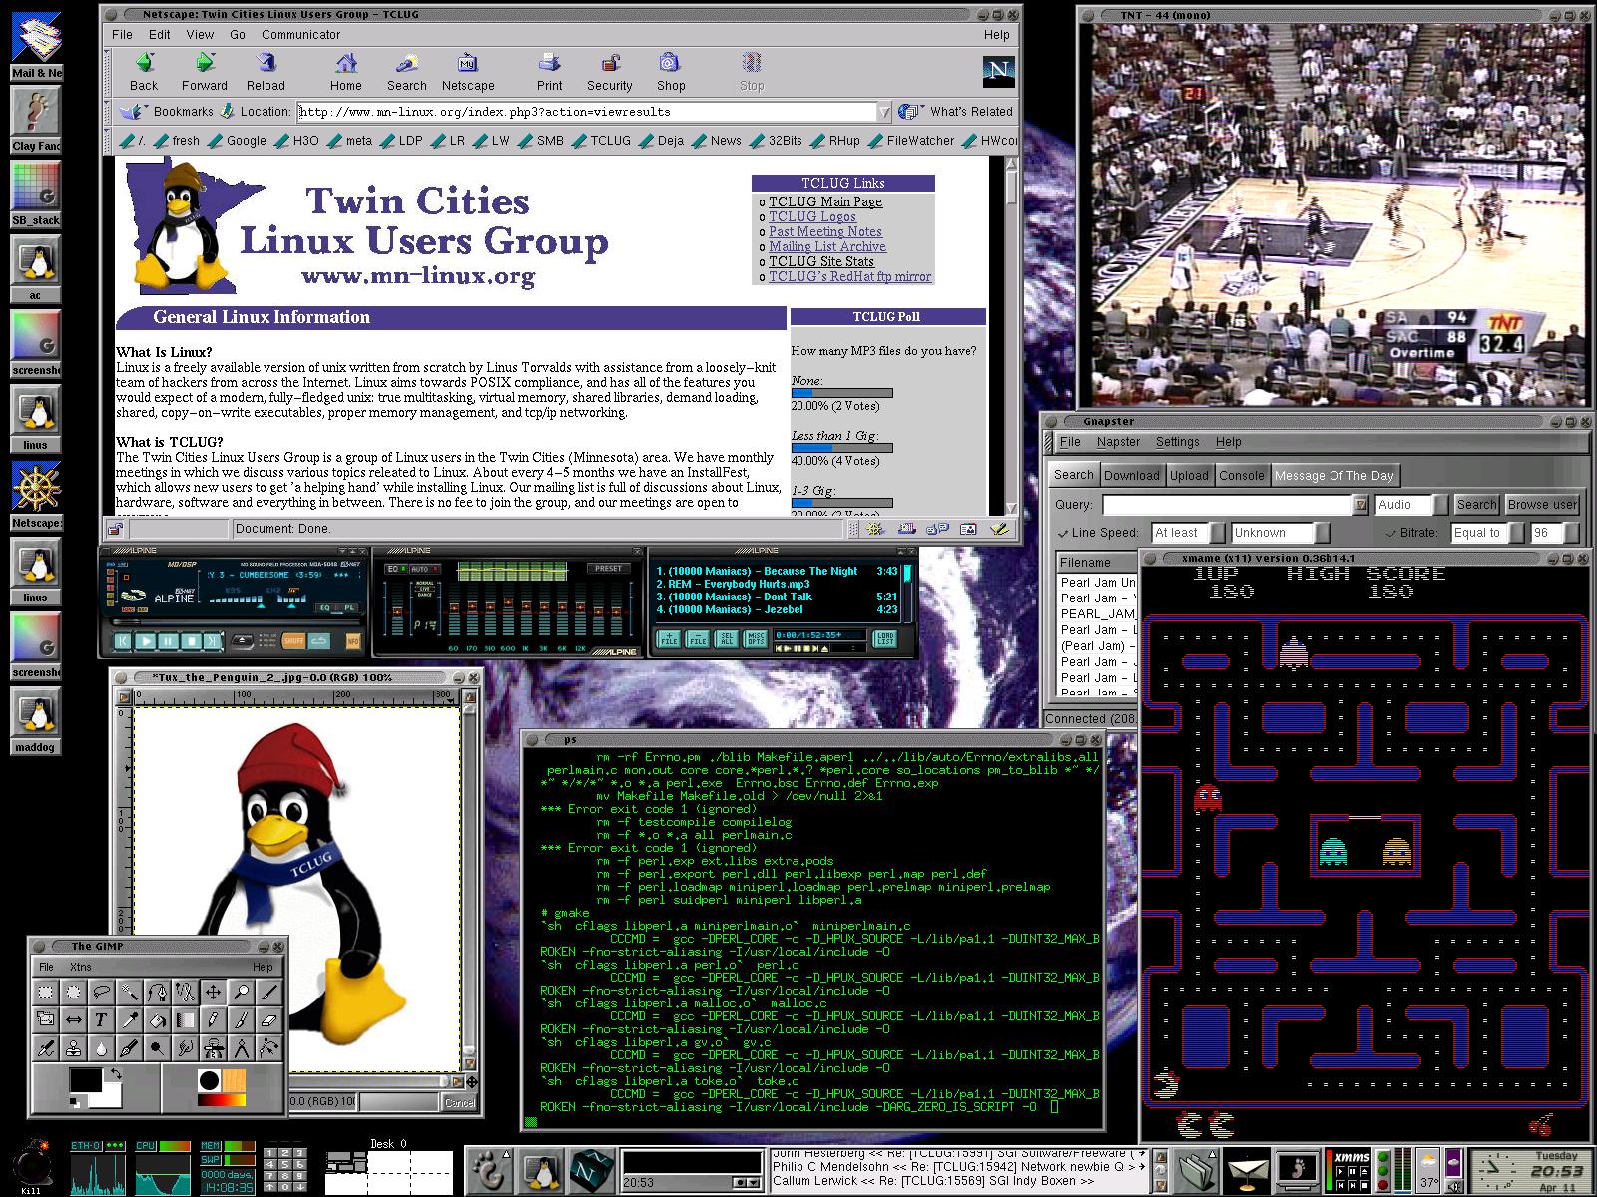This screenshot has height=1197, width=1597.
Task: Click the Netscape Reload icon
Action: click(266, 72)
